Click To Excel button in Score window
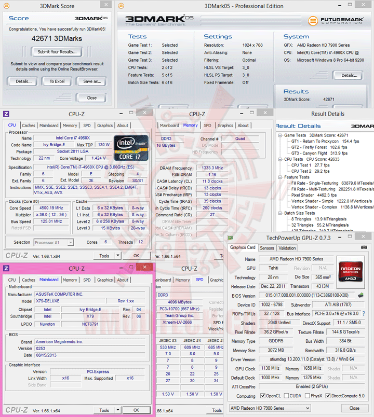374x417 pixels. click(57, 81)
